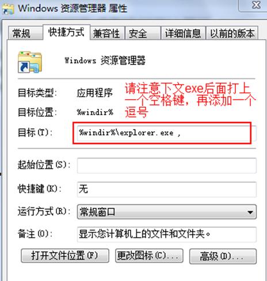Click the 备注(O) comment field
This screenshot has height=281, width=267.
coord(166,234)
